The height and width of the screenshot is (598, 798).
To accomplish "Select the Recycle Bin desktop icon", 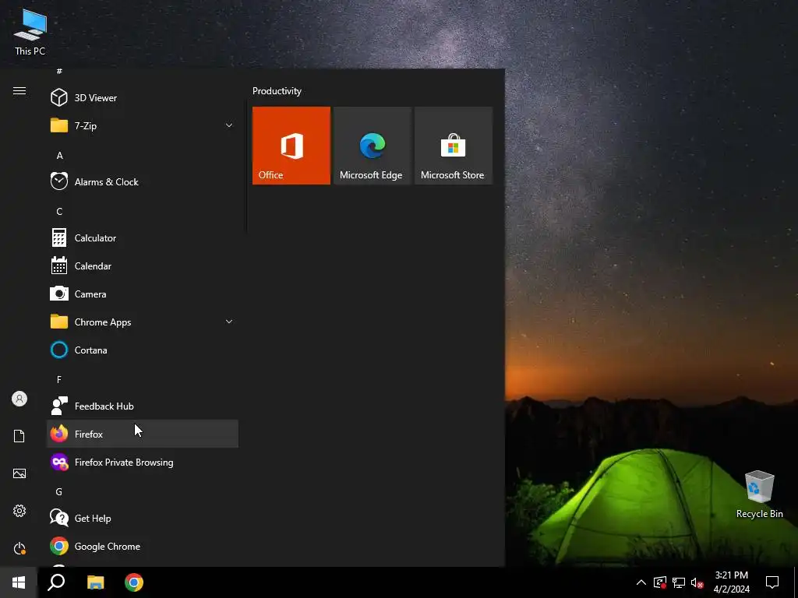I will 759,494.
